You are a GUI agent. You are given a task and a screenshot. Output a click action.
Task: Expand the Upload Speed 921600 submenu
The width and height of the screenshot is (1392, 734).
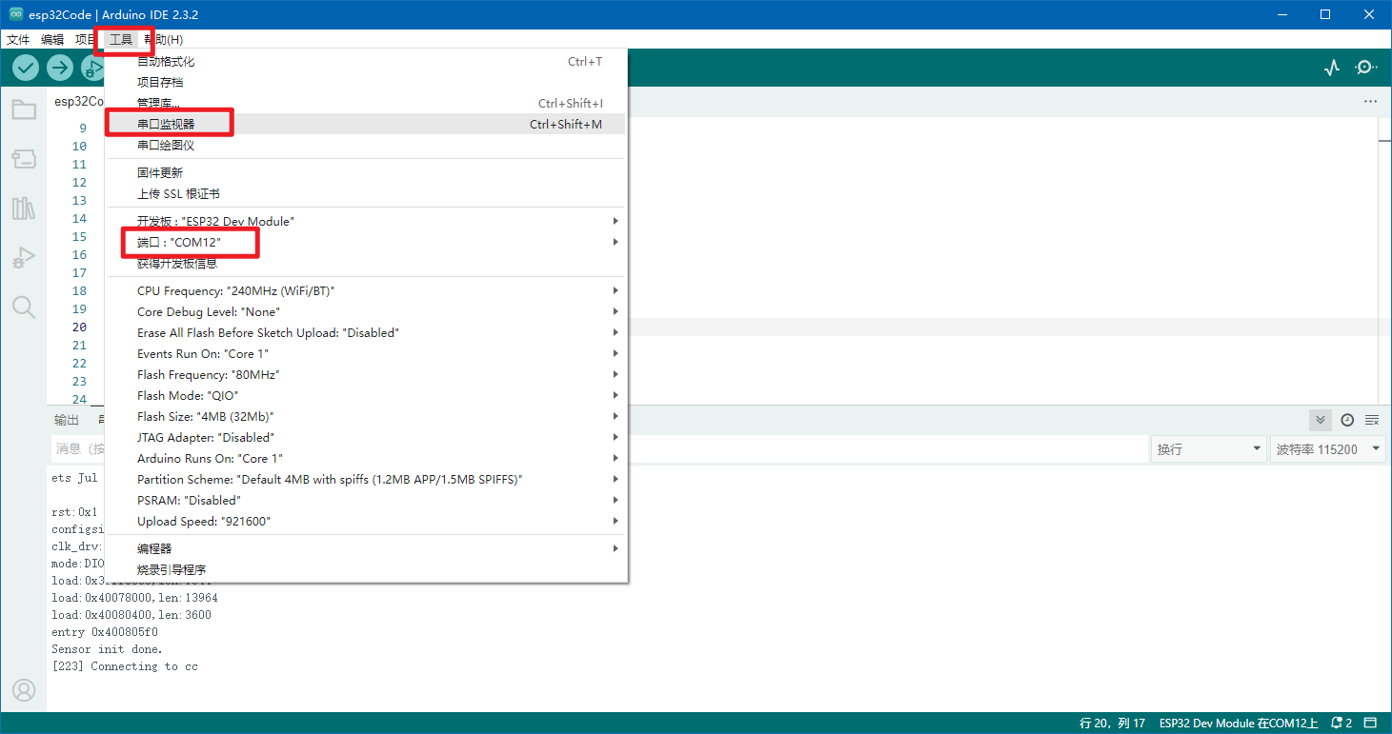tap(365, 521)
